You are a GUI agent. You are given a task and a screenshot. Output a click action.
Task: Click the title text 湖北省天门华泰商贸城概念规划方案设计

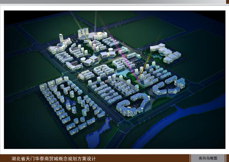53,159
